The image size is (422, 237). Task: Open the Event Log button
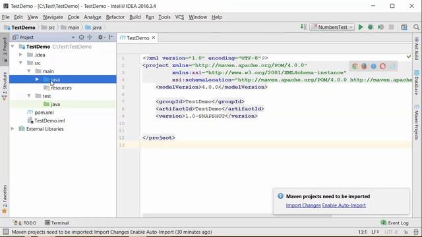pos(395,223)
